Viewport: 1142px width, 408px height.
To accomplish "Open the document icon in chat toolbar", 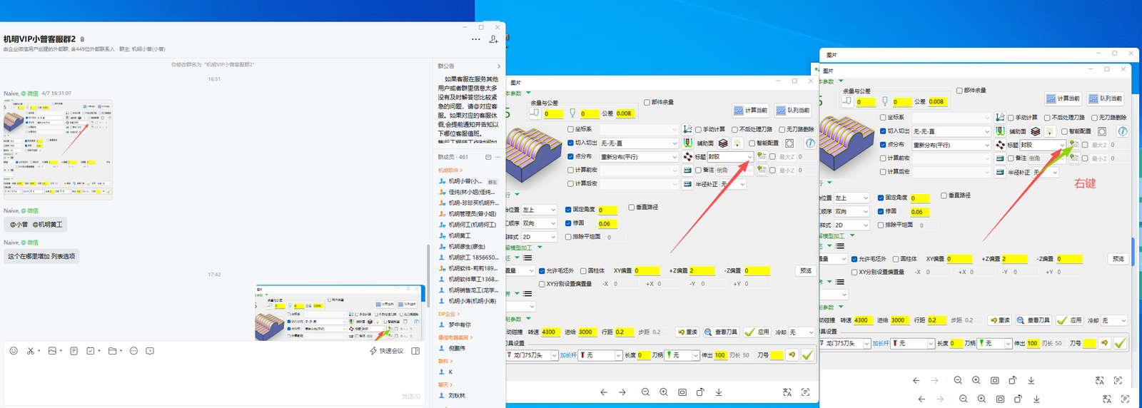I will (74, 351).
